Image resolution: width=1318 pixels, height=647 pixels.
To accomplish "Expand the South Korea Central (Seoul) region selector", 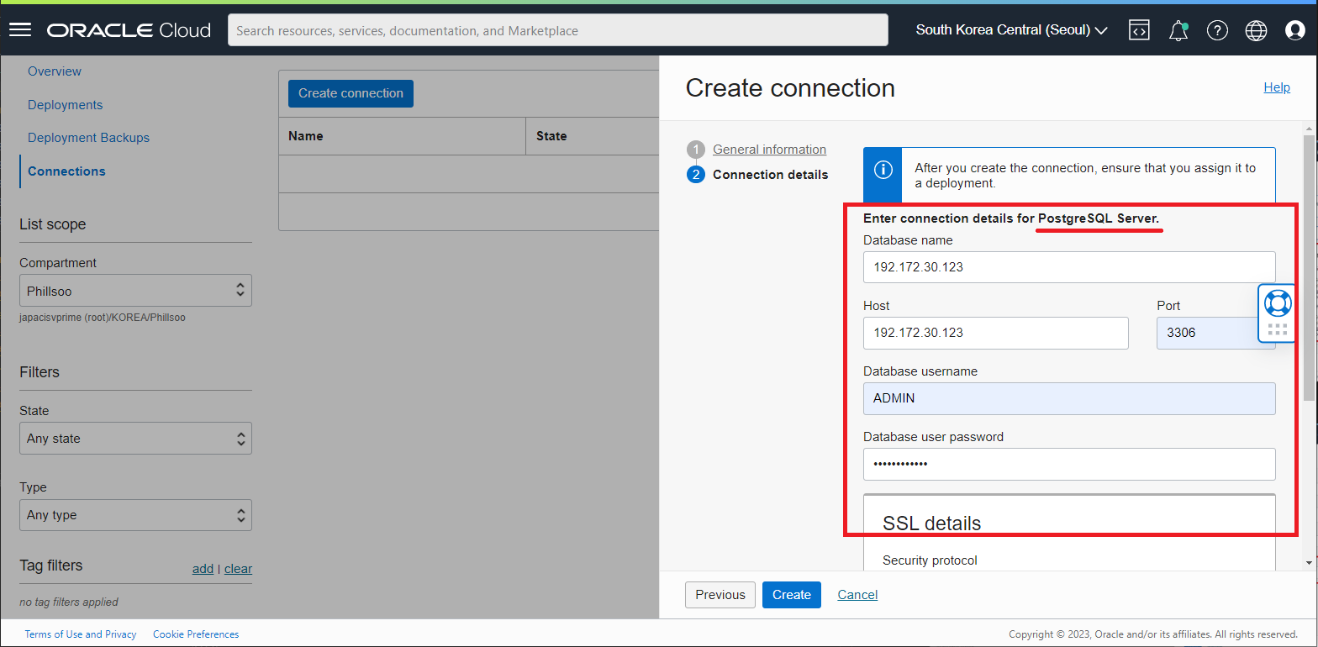I will point(1011,30).
